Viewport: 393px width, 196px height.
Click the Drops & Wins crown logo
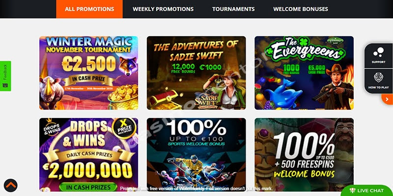pyautogui.click(x=51, y=127)
